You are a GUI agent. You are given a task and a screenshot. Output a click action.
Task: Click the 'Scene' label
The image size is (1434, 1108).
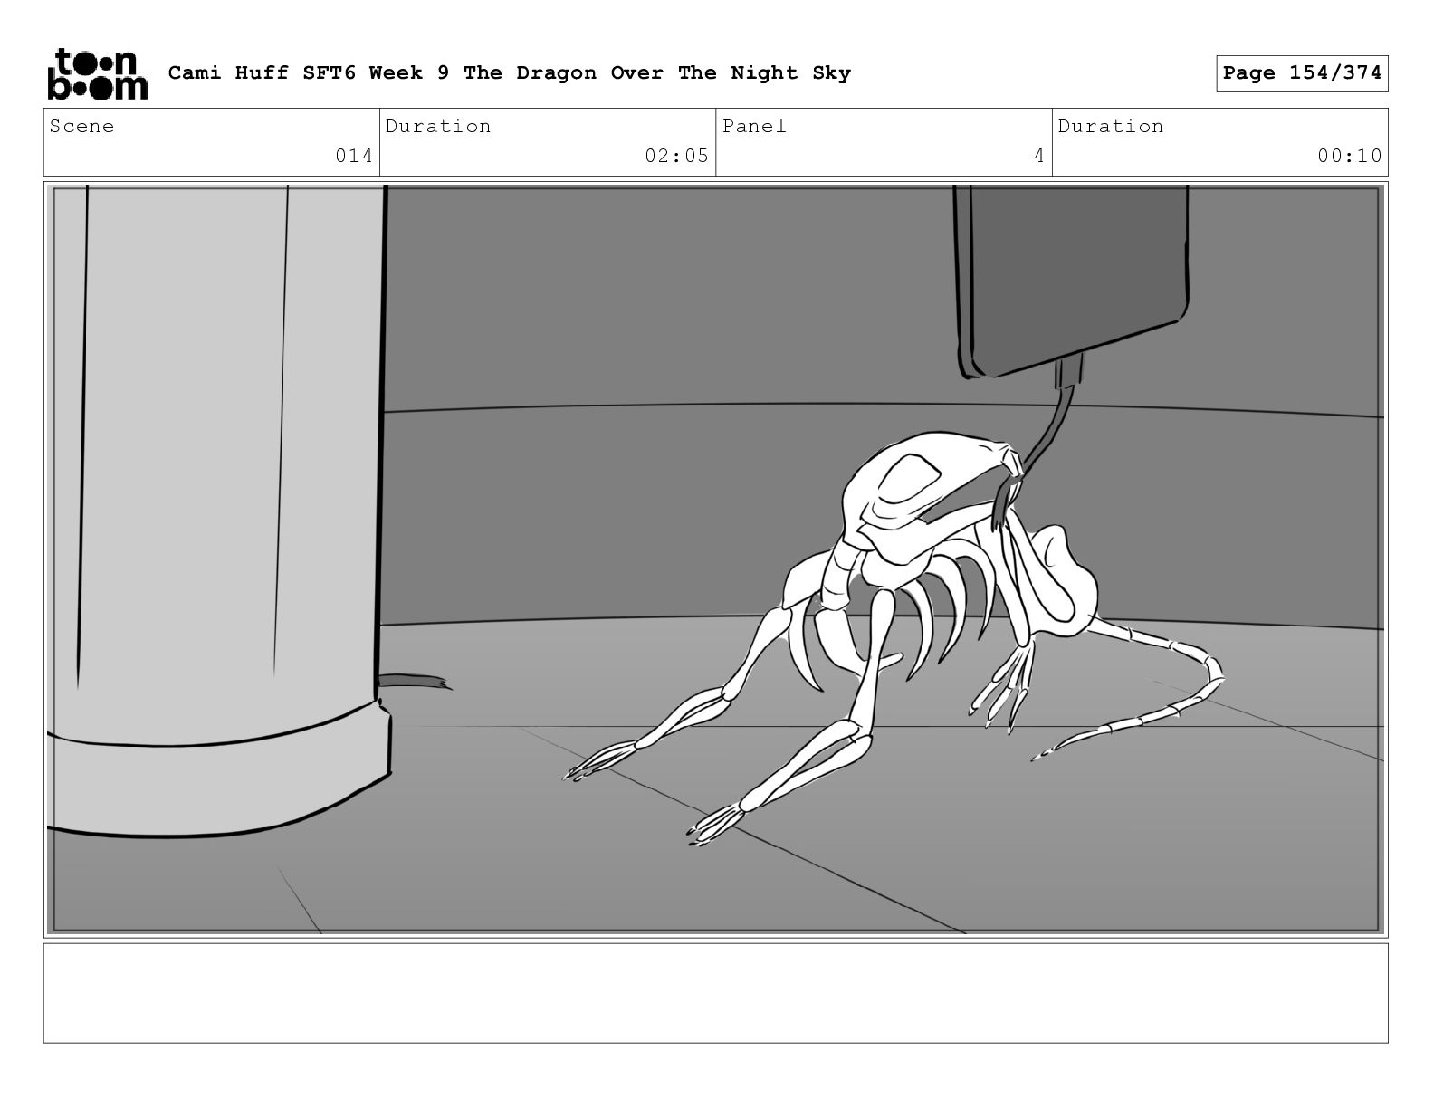(x=82, y=126)
